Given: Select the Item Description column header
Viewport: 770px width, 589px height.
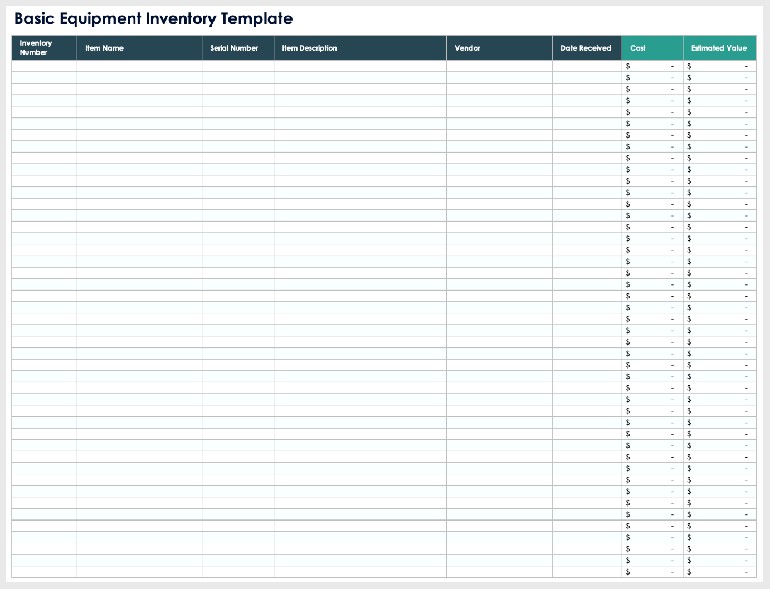Looking at the screenshot, I should click(x=360, y=48).
